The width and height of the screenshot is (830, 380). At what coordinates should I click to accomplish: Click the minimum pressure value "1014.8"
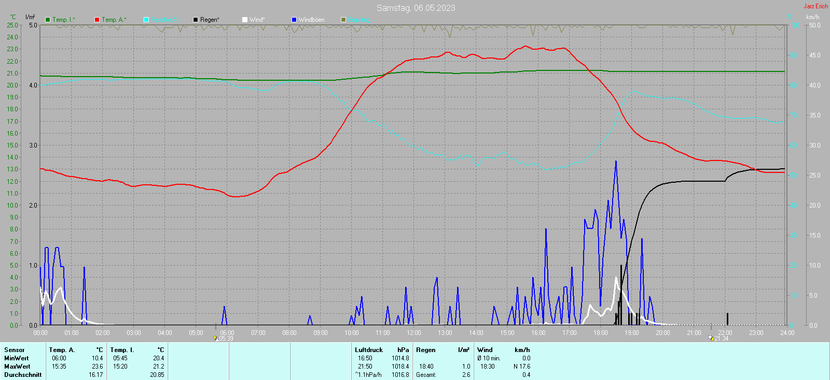pos(400,358)
